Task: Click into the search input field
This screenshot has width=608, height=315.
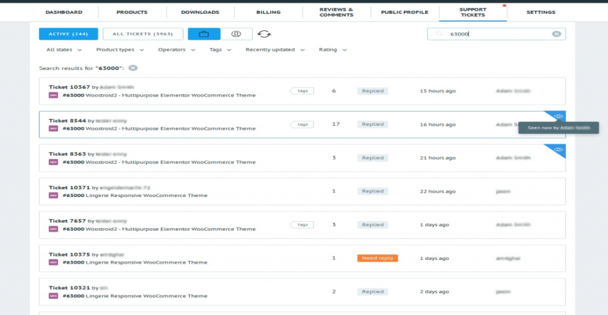Action: (498, 34)
